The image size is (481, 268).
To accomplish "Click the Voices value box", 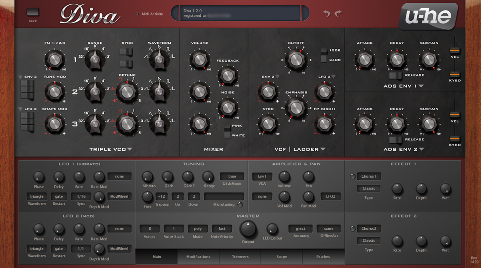I will [x=150, y=229].
